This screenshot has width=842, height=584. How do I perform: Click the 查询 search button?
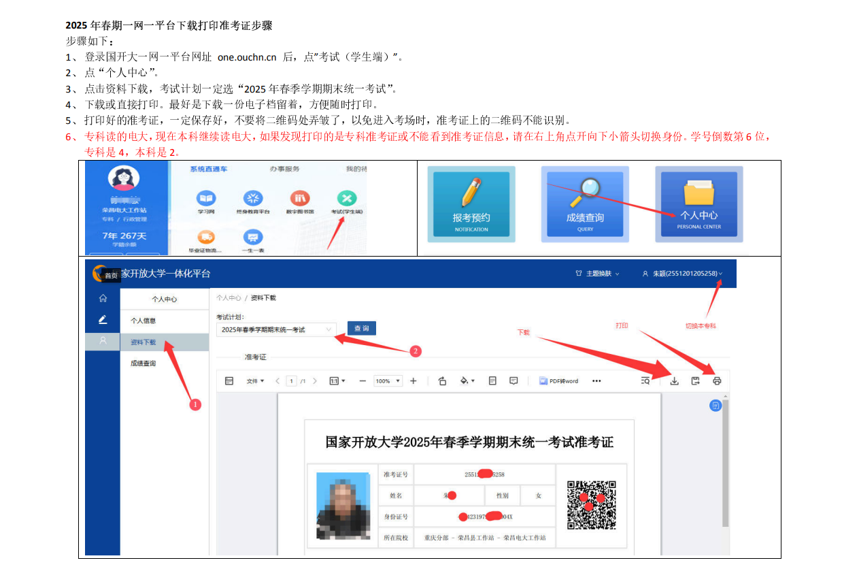[x=362, y=328]
